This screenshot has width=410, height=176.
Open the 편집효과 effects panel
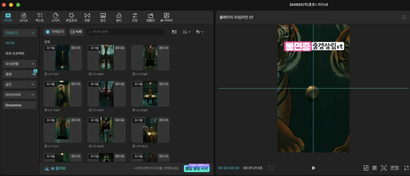click(71, 17)
